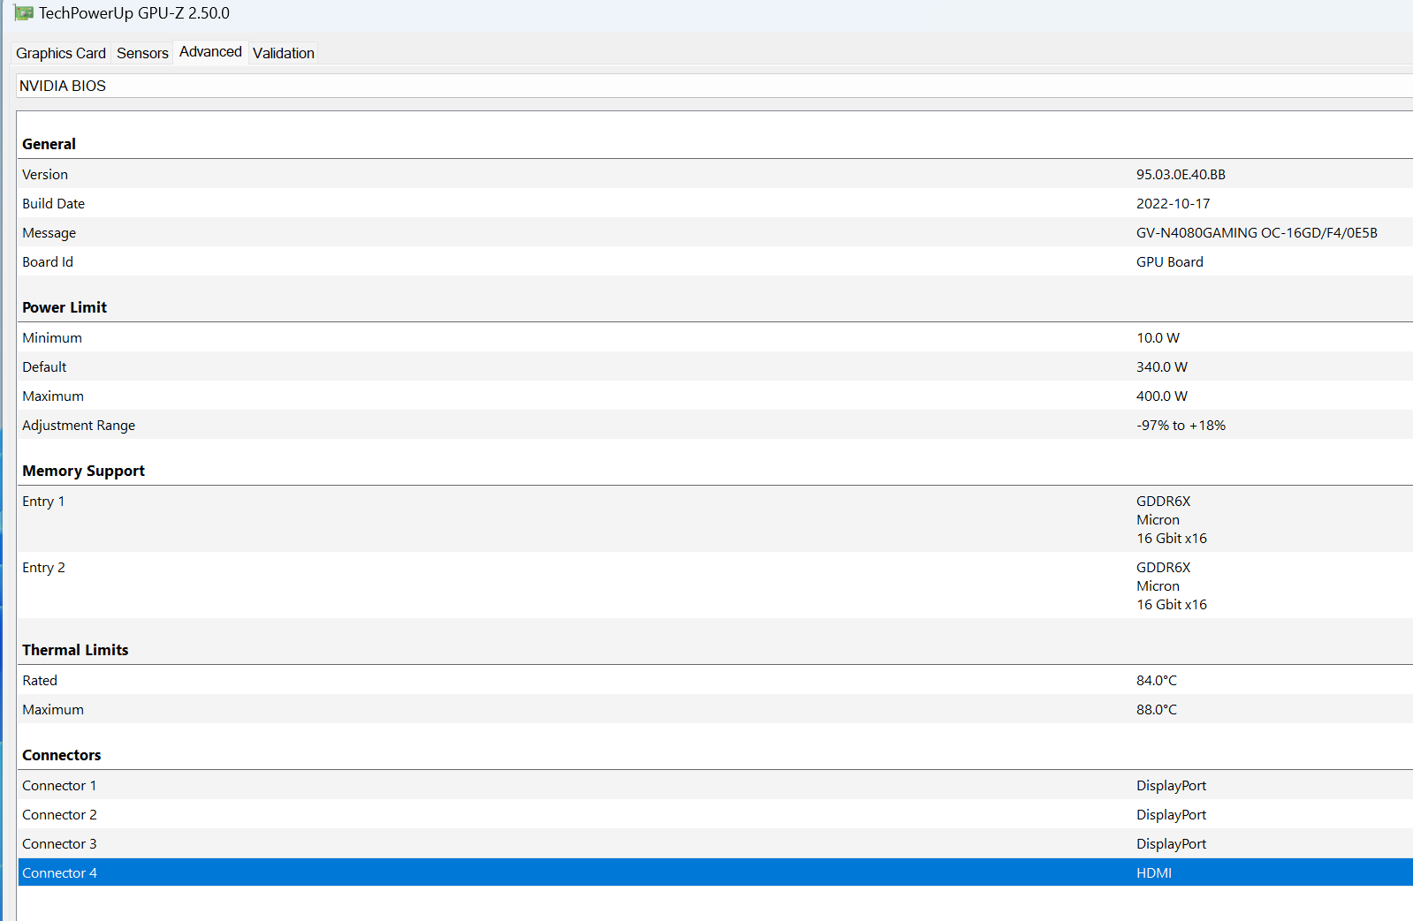Click the 10.0 W minimum value
The image size is (1413, 921).
(1158, 338)
